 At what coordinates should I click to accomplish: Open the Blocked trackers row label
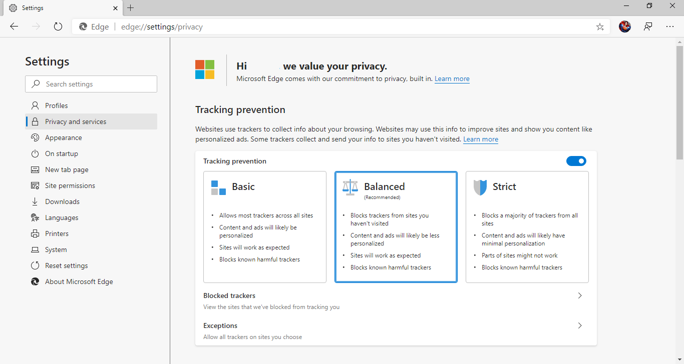click(229, 295)
